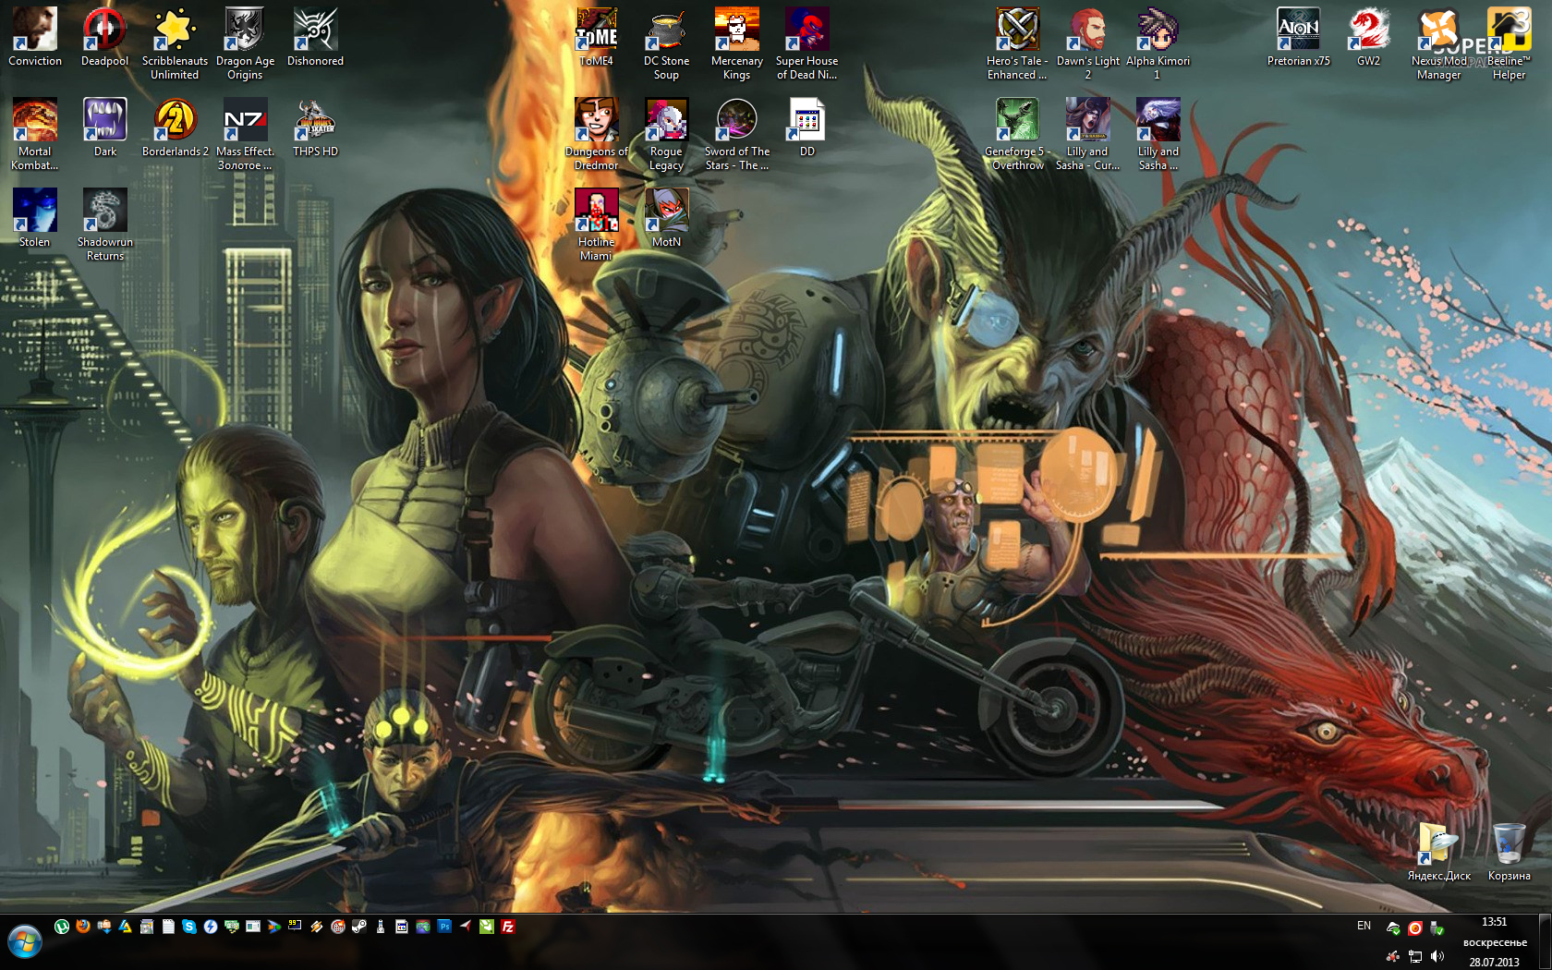Open Firefox from the taskbar
Screen dimensions: 1552x970
point(83,927)
